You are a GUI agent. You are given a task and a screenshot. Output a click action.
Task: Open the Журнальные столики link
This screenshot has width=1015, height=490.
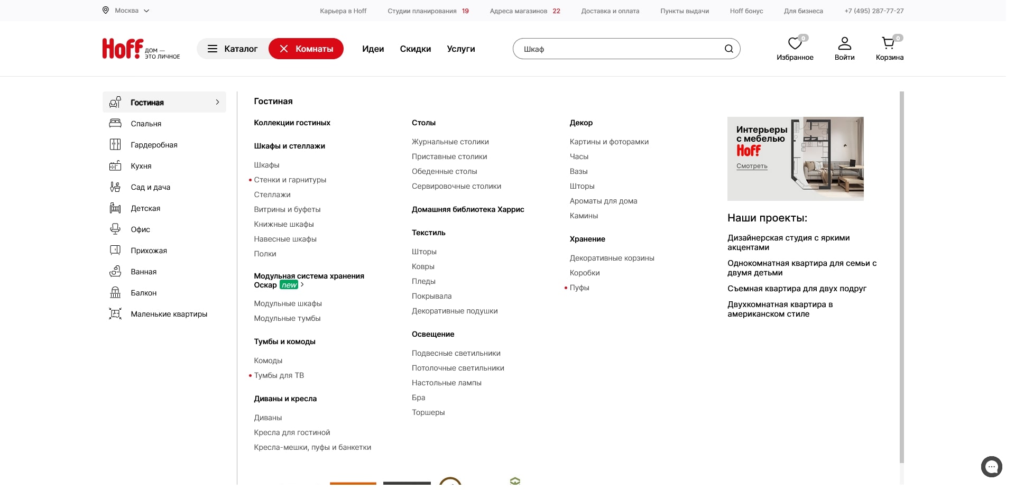click(x=450, y=142)
